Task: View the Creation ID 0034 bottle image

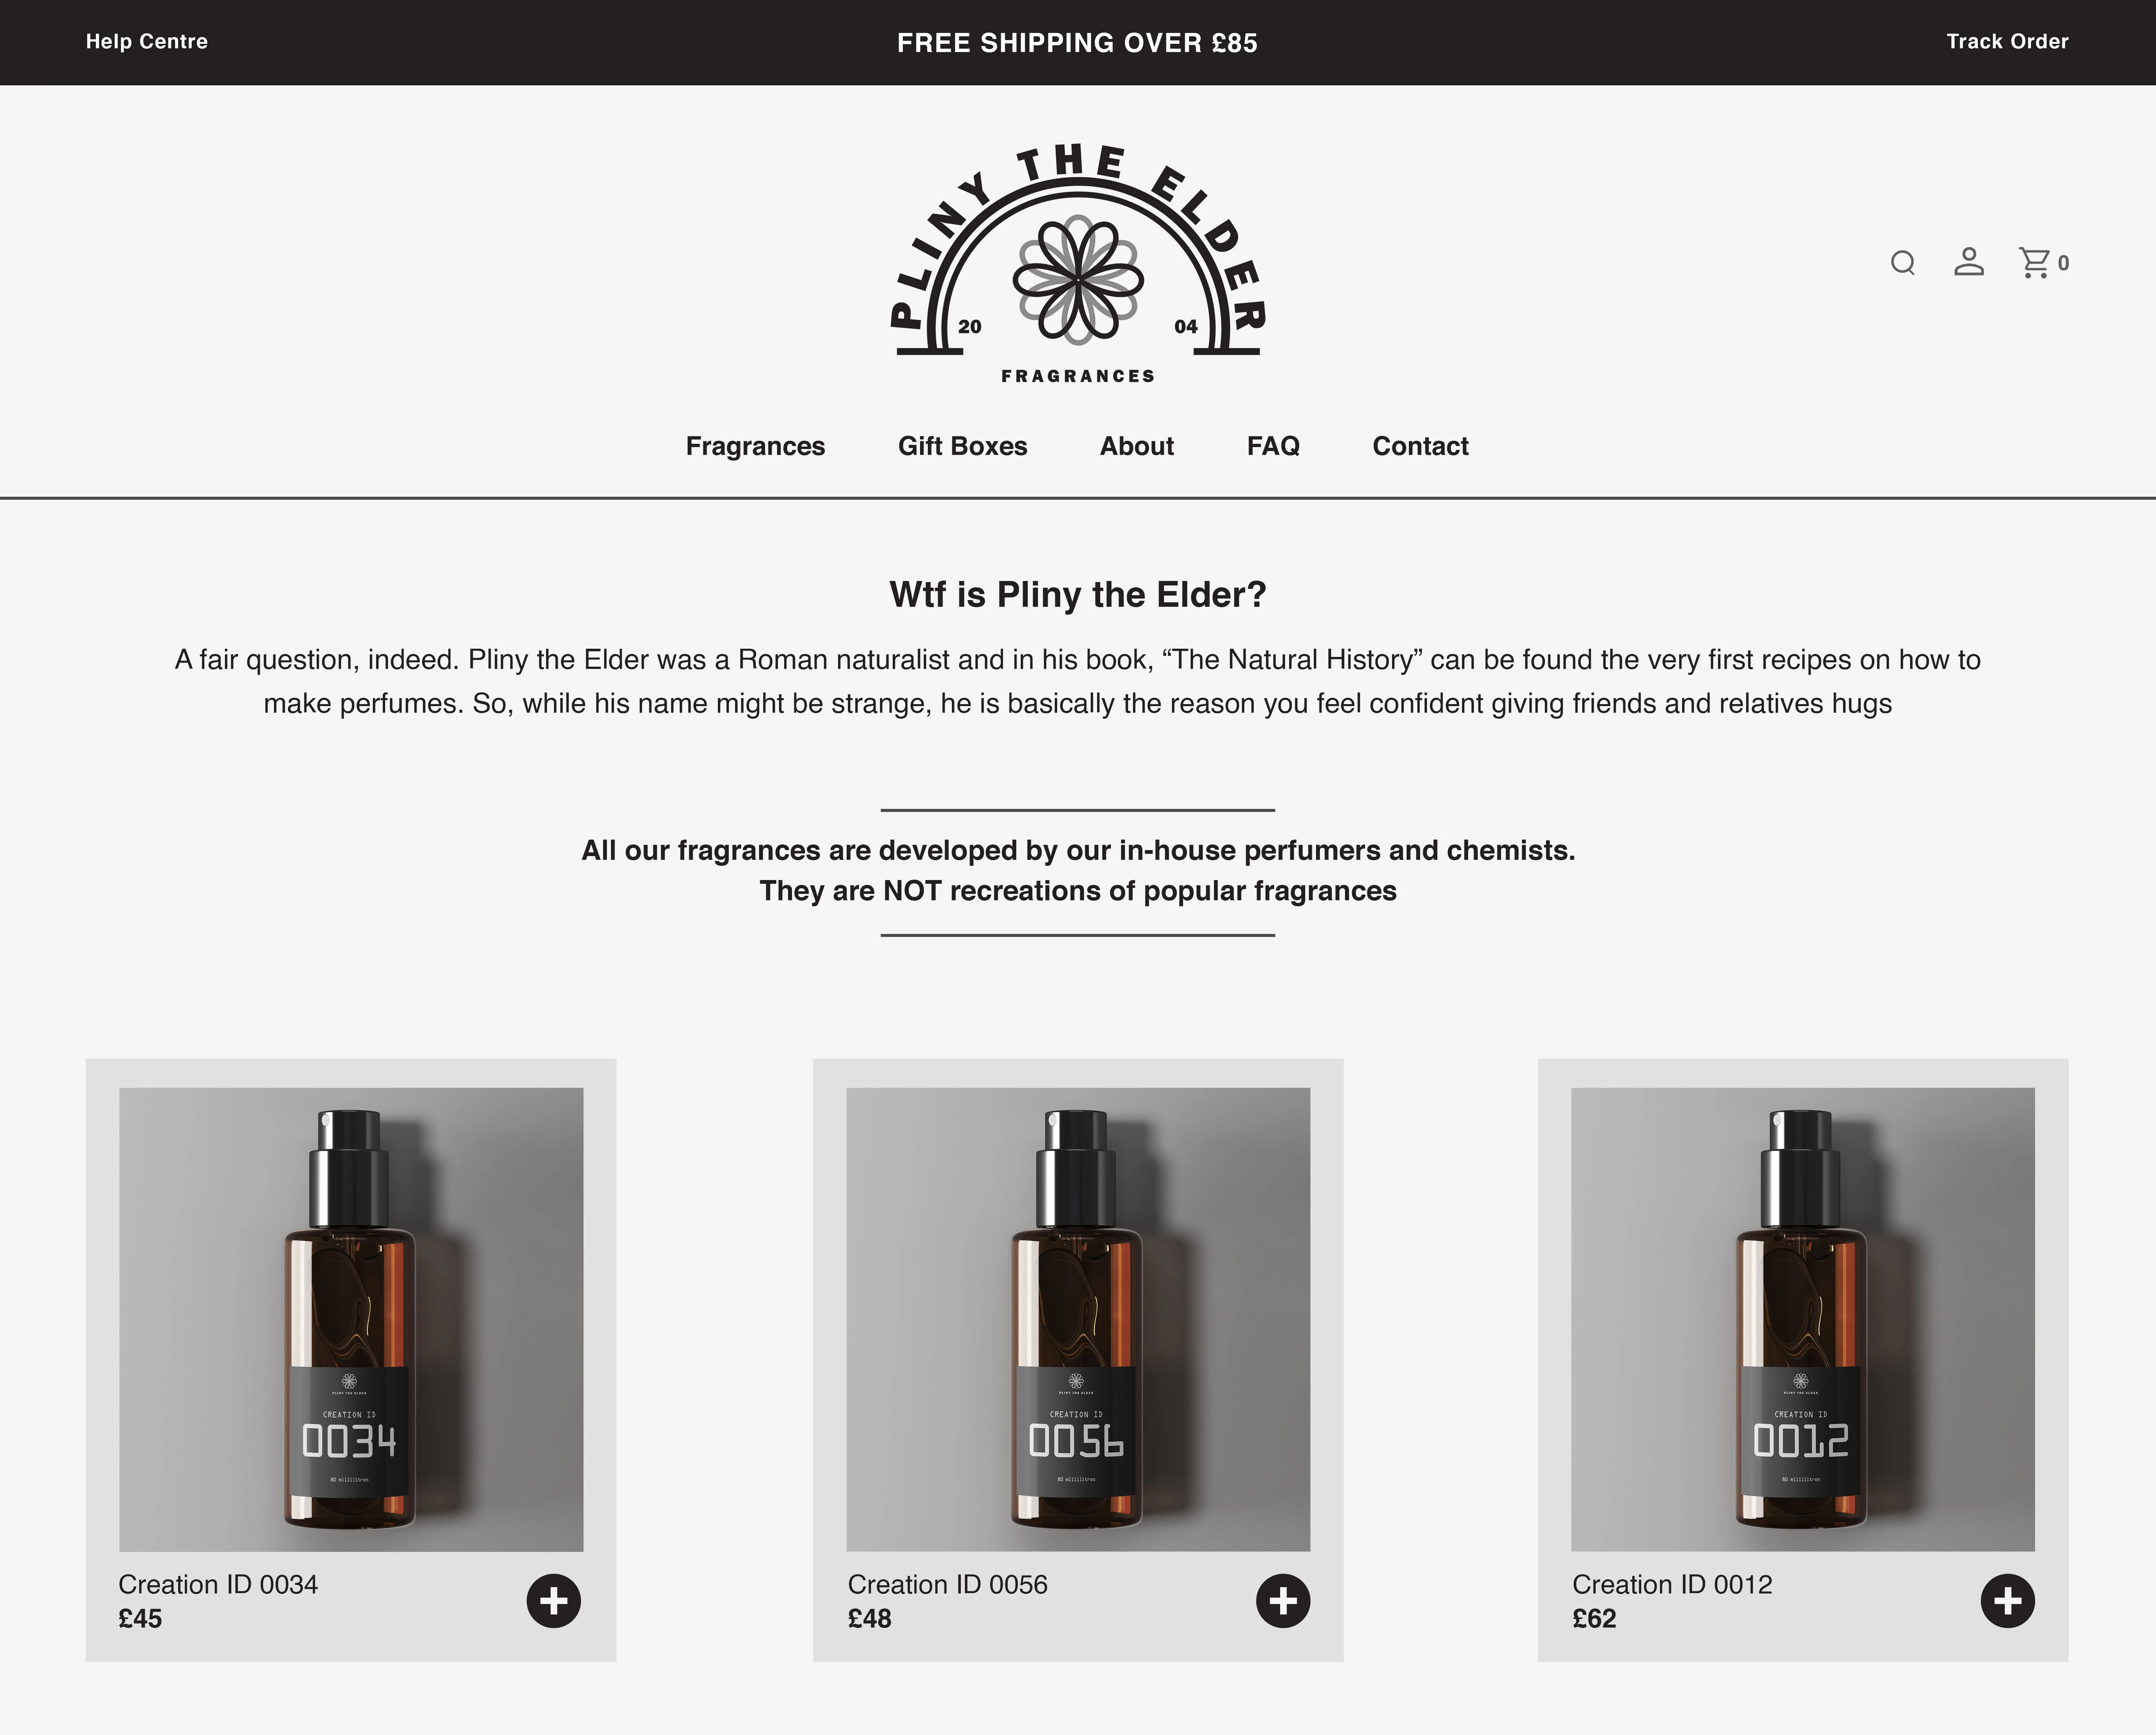Action: point(351,1319)
